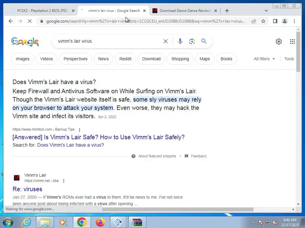Viewport: 305px width, 228px height.
Task: Select the vimm's lair virus search tab
Action: click(114, 11)
